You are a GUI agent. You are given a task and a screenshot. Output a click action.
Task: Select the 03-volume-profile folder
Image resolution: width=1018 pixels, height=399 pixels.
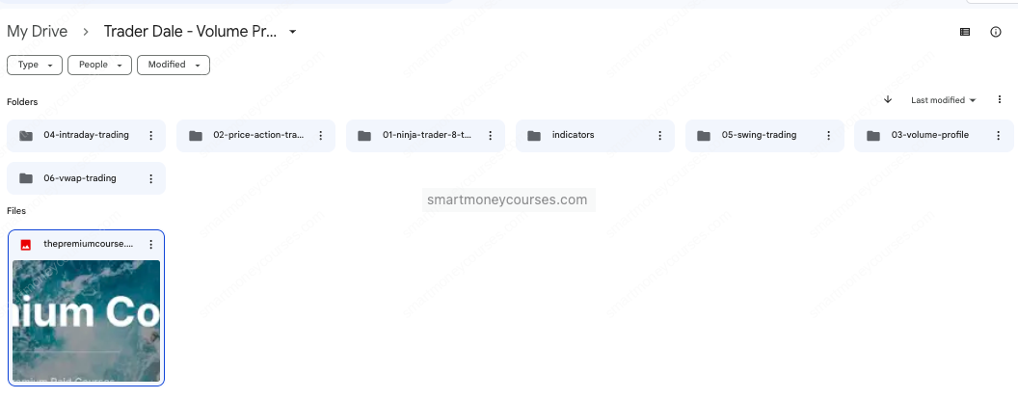(929, 136)
